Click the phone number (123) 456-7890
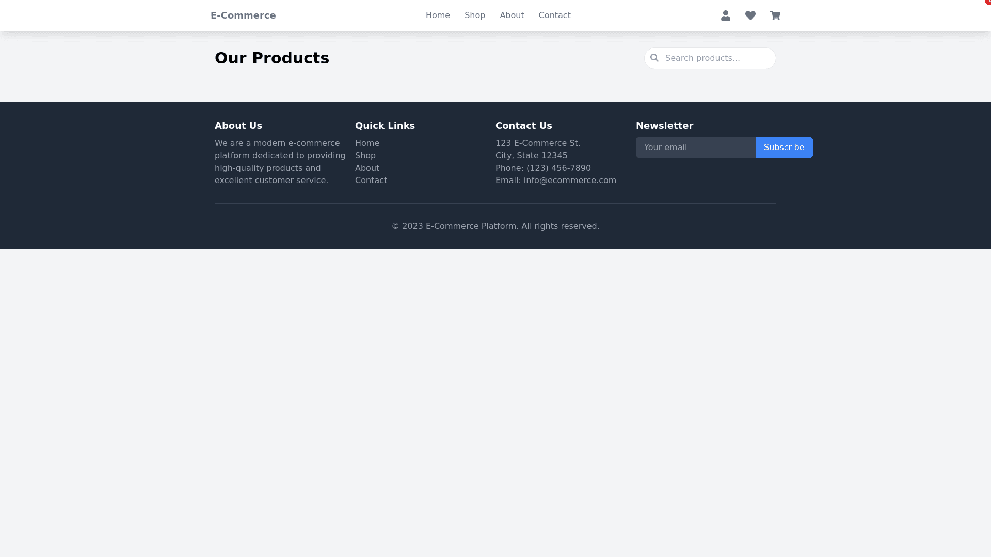Image resolution: width=991 pixels, height=557 pixels. coord(558,168)
